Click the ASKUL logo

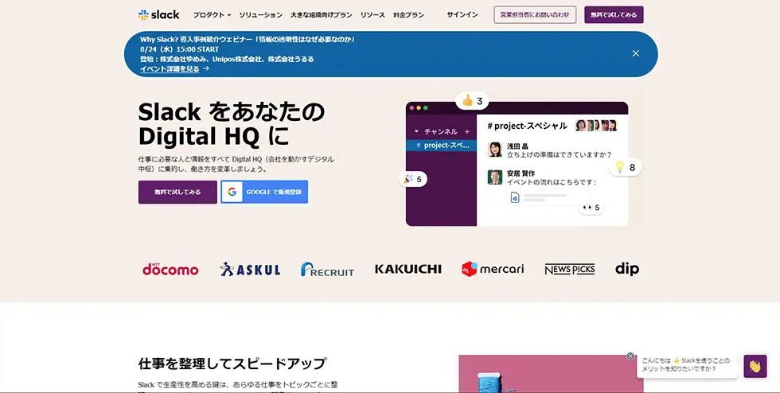(x=250, y=269)
